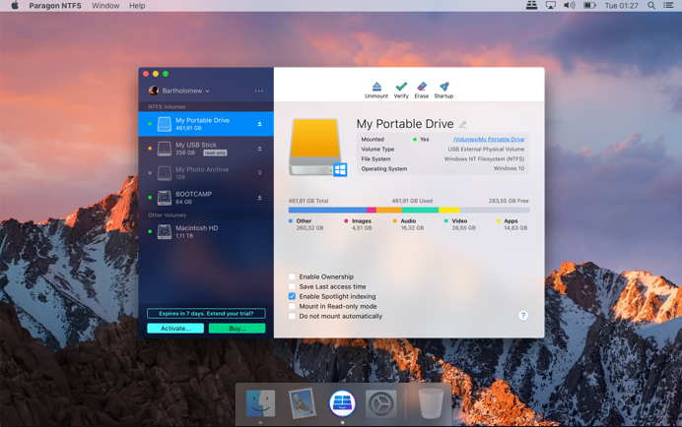This screenshot has width=682, height=427.
Task: Open Trash in the Dock
Action: (x=431, y=403)
